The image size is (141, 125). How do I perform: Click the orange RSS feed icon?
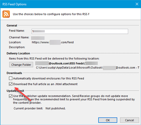[x=6, y=14]
